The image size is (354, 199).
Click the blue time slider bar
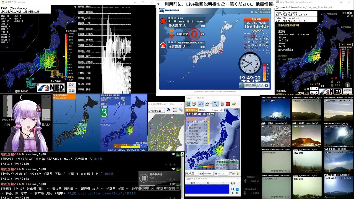point(207,189)
